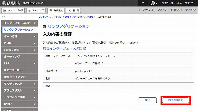The image size is (198, 111).
Task: Click the wrench icon on 管理 tab
Action: tap(69, 10)
